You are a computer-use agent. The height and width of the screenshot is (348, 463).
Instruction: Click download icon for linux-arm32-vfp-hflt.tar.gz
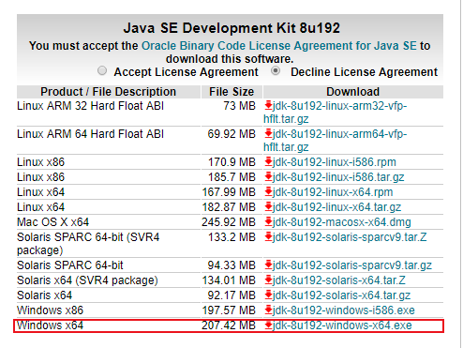[x=268, y=106]
